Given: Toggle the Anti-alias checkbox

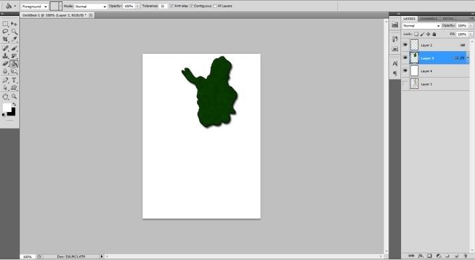Looking at the screenshot, I should (172, 6).
